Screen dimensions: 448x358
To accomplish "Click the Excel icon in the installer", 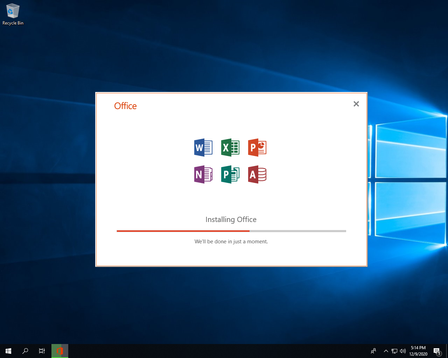I will (x=230, y=148).
